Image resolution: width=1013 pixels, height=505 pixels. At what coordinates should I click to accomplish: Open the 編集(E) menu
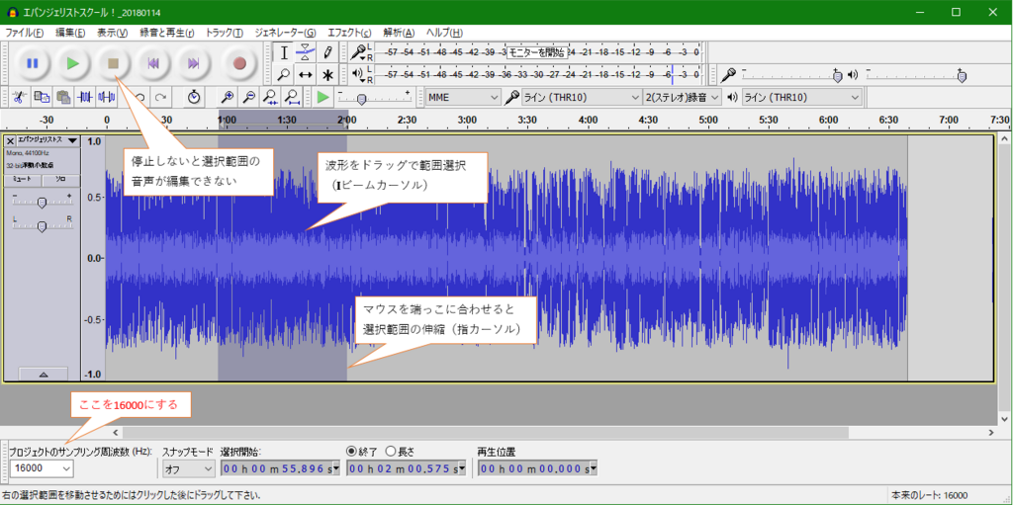click(x=70, y=33)
